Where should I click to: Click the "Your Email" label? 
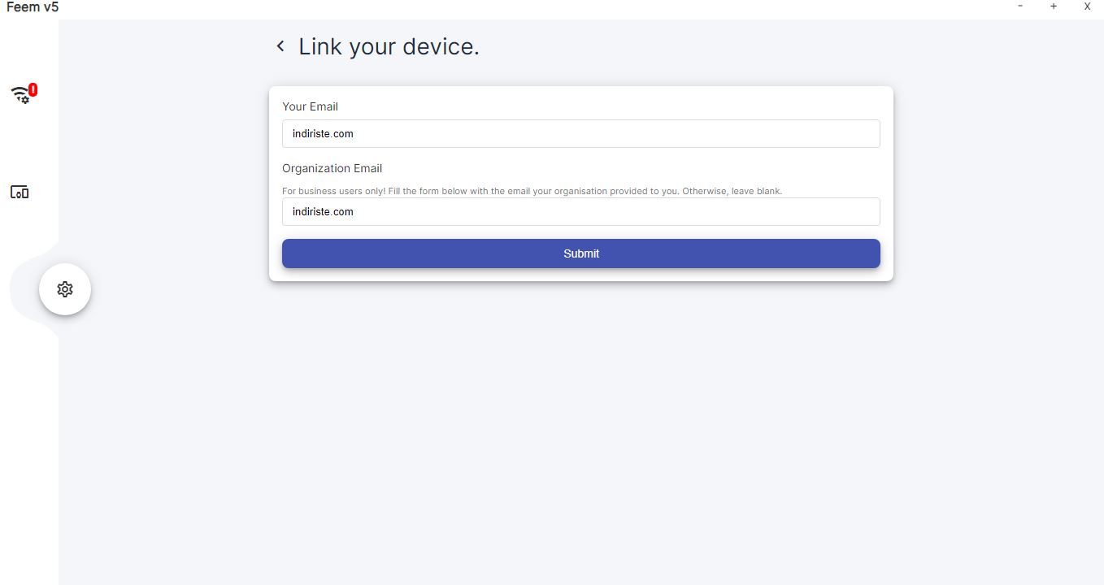(310, 106)
